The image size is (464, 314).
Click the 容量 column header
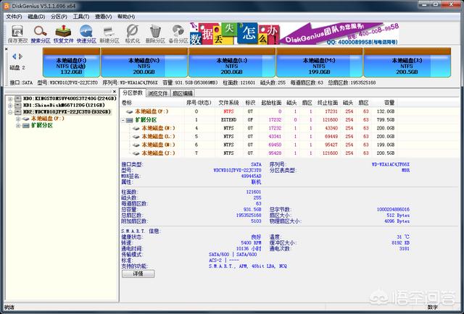coord(389,103)
